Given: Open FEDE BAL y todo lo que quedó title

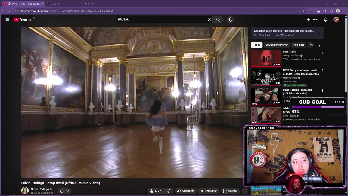Looking at the screenshot, I should tap(301, 72).
